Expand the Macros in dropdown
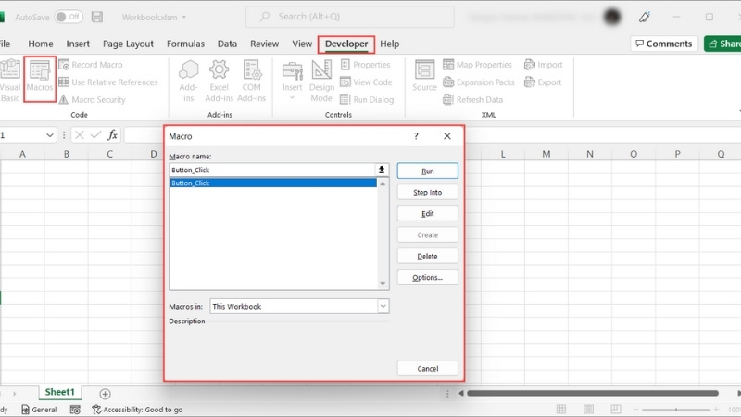Screen dimensions: 741x417 coord(383,306)
